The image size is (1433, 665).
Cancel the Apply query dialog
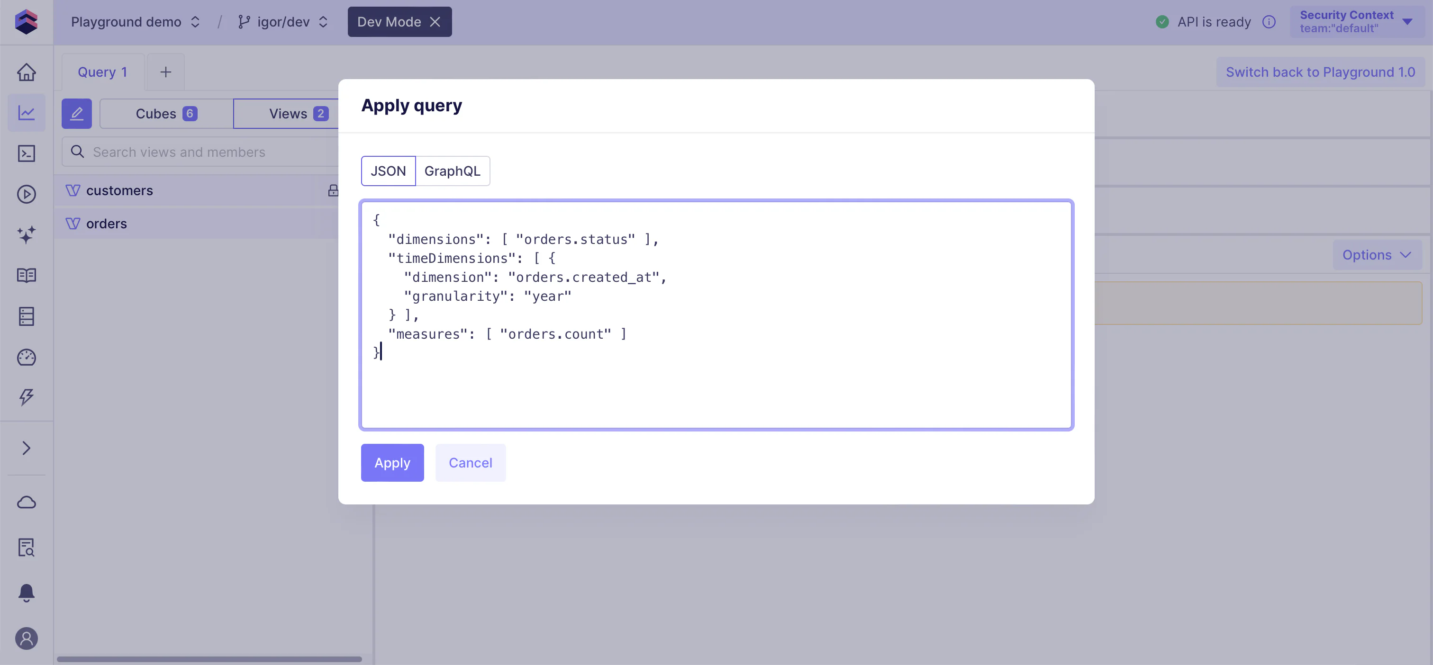pyautogui.click(x=470, y=463)
